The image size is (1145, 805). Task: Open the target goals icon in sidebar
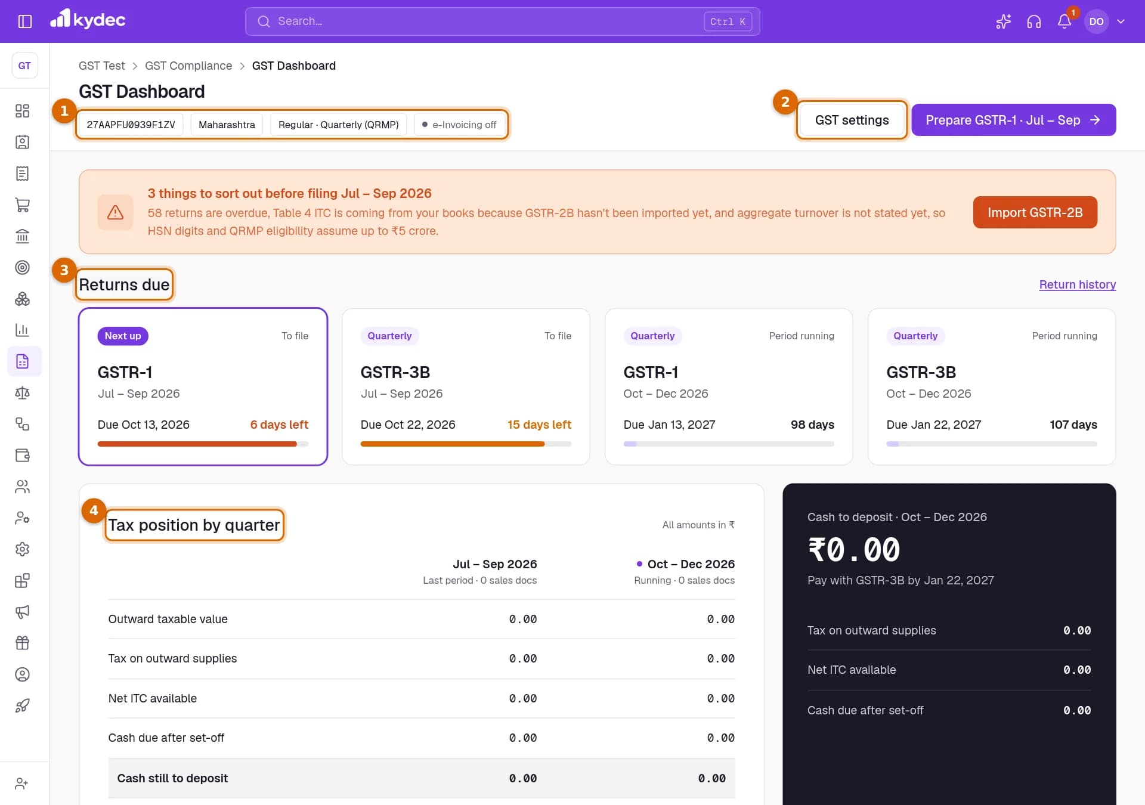click(22, 267)
